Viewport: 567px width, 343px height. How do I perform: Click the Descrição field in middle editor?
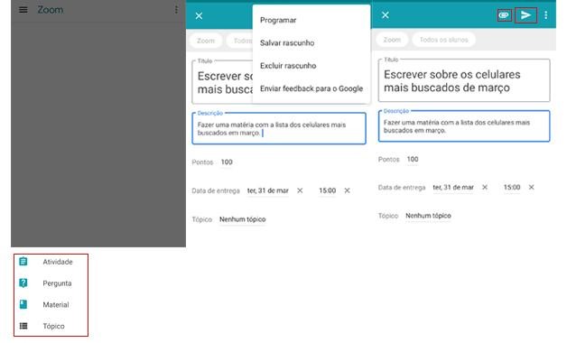[x=279, y=128]
